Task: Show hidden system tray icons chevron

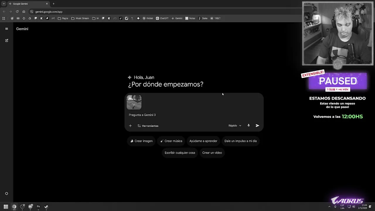Action: [329, 207]
